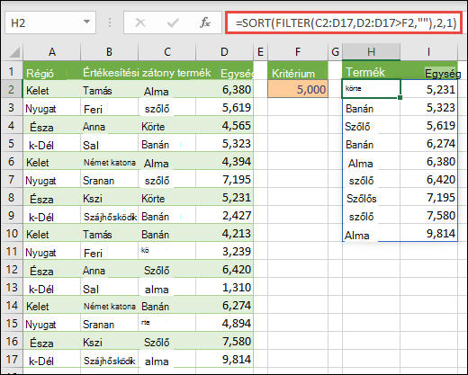The height and width of the screenshot is (375, 468).
Task: Select the Kritérium header cell
Action: pyautogui.click(x=298, y=71)
